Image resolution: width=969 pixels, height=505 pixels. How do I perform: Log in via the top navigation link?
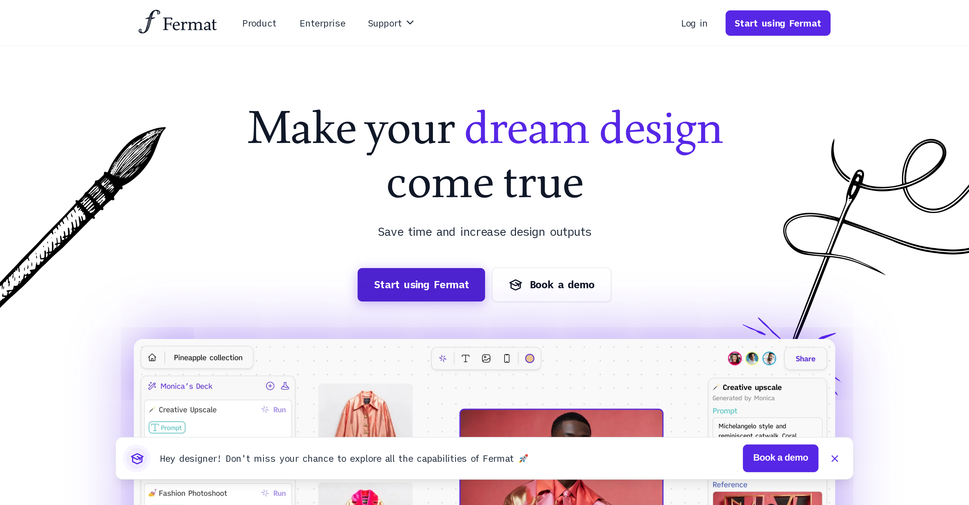click(x=694, y=23)
